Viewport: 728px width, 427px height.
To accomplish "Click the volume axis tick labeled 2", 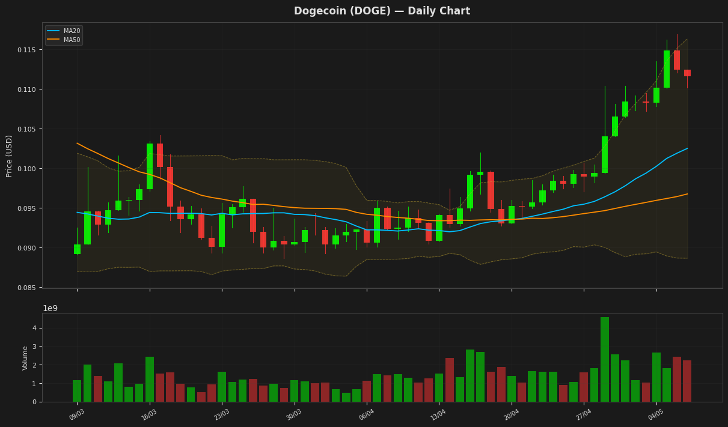I will pos(34,365).
